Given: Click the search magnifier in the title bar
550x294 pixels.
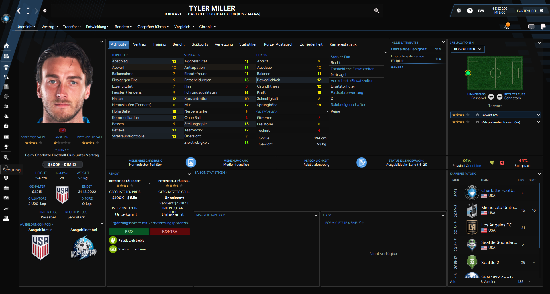Looking at the screenshot, I should pos(377,11).
